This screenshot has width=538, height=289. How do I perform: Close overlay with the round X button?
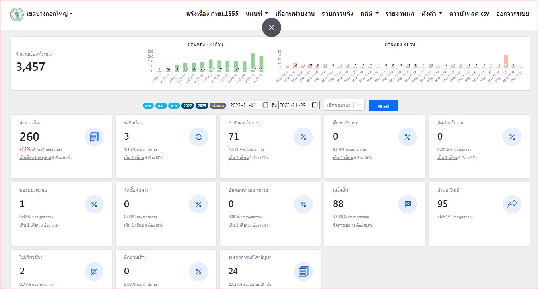tap(272, 27)
